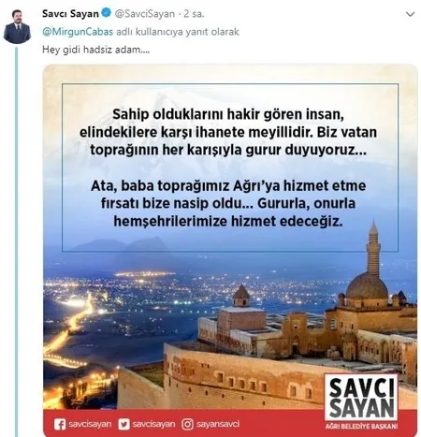Select the 'savcisayan' text beside Facebook icon
Image resolution: width=421 pixels, height=437 pixels.
pyautogui.click(x=90, y=424)
